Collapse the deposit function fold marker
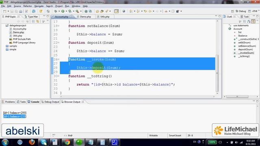This screenshot has height=146, width=260. pyautogui.click(x=58, y=43)
